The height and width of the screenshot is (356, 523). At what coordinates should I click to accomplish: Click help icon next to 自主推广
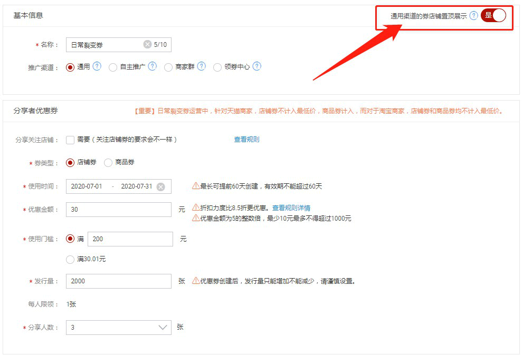point(152,66)
